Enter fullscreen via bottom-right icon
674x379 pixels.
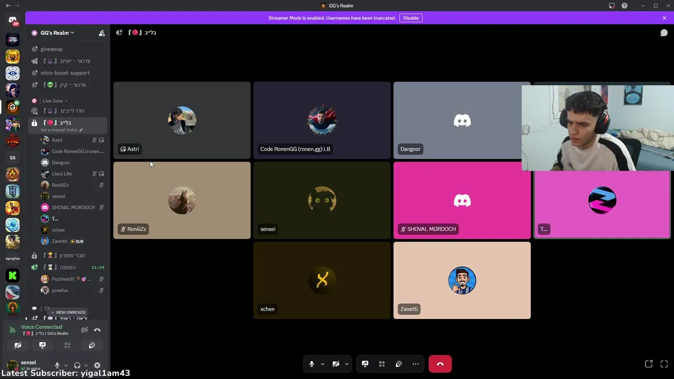[x=664, y=364]
